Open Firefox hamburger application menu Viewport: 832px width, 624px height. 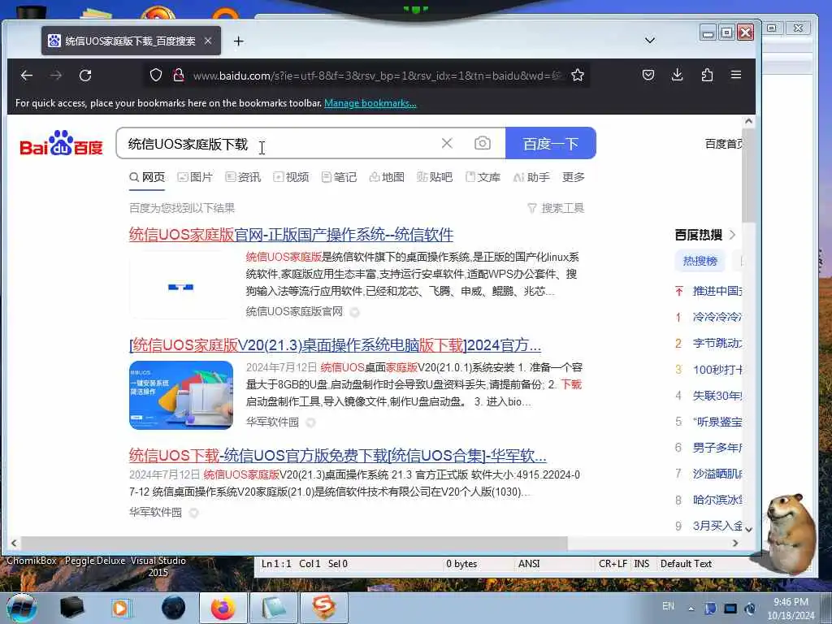click(736, 75)
